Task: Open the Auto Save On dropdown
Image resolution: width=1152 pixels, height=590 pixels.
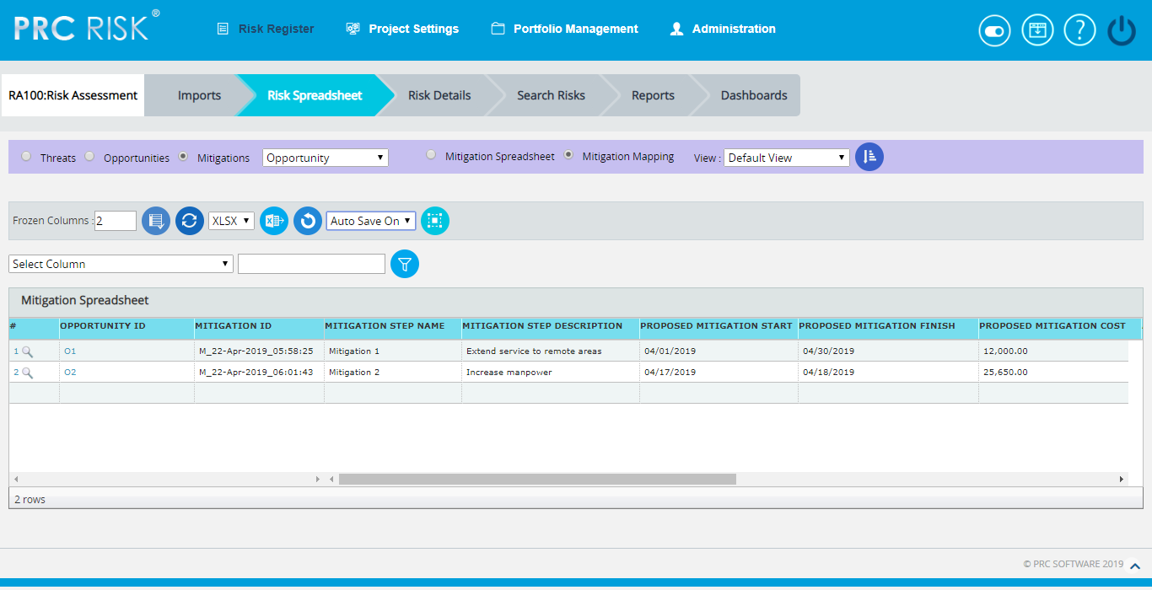Action: (371, 221)
